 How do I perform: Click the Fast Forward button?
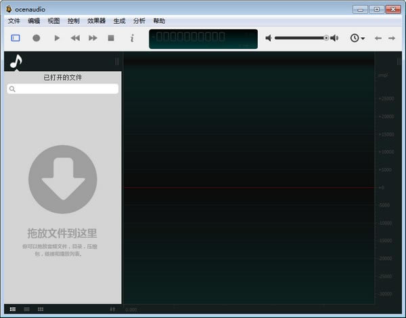(x=93, y=39)
